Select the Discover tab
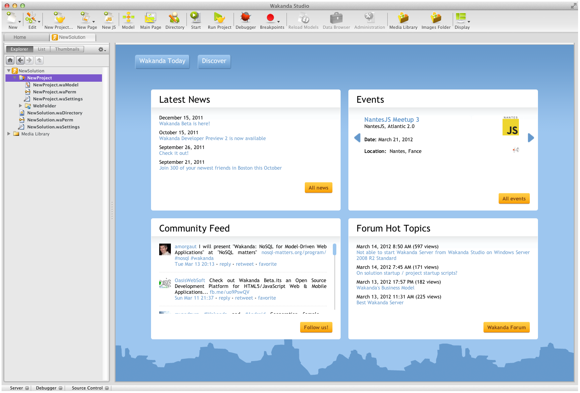This screenshot has height=393, width=580. [x=214, y=61]
